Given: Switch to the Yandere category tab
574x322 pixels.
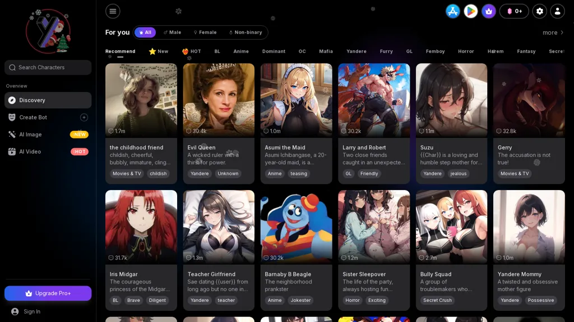Looking at the screenshot, I should pyautogui.click(x=357, y=51).
